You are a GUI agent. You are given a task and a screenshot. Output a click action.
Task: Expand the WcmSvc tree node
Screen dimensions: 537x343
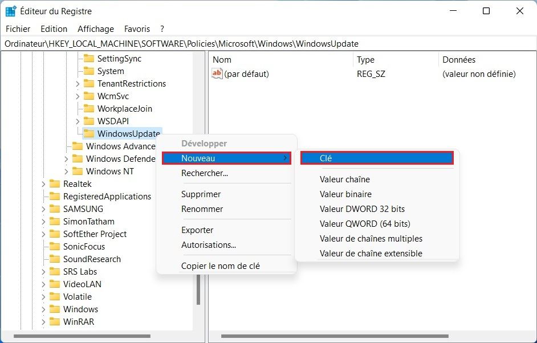(78, 96)
